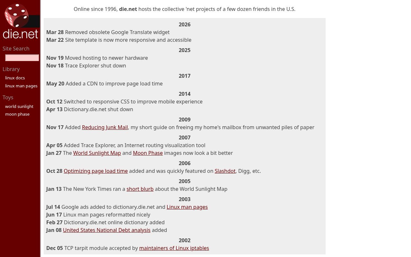Image resolution: width=411 pixels, height=257 pixels.
Task: Click the Site Search label
Action: (16, 49)
